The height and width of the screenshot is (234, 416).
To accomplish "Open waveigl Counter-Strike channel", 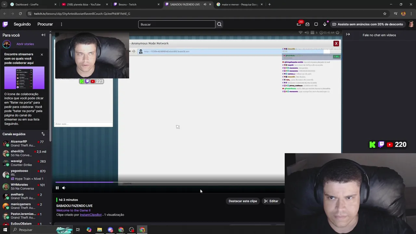I will pos(25,163).
